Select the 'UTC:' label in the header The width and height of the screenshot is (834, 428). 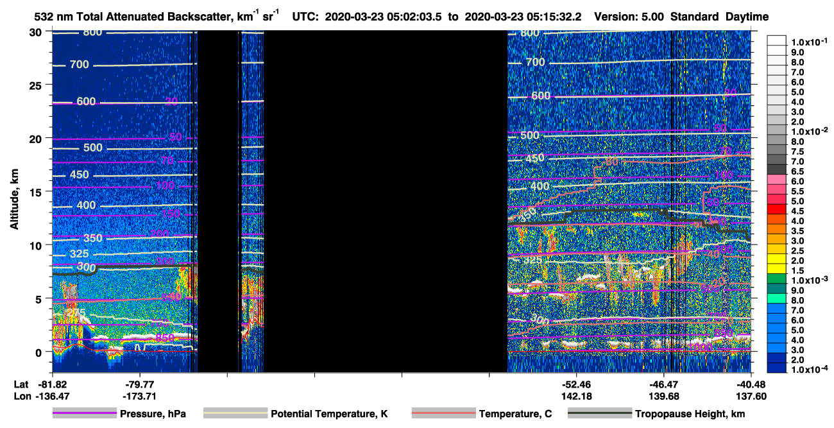305,17
